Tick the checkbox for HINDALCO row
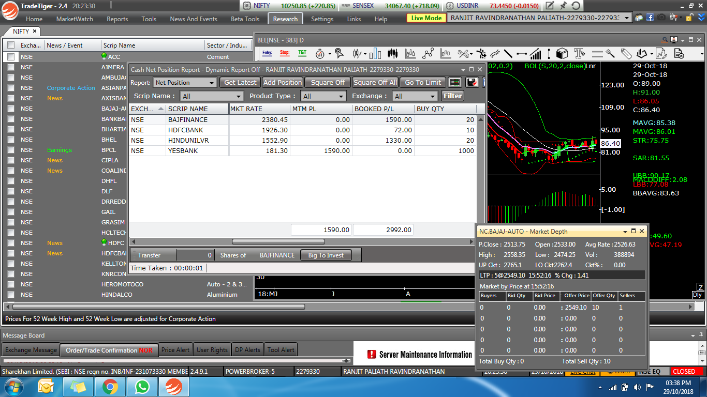Screen dimensions: 707x397 point(11,295)
